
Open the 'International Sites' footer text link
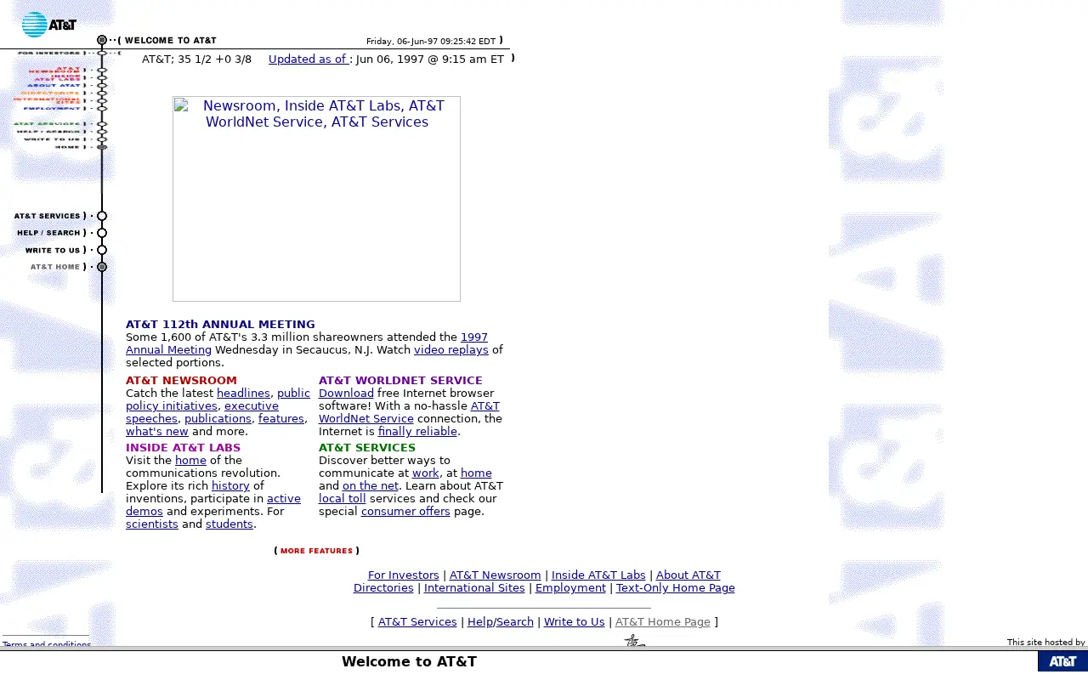coord(474,587)
